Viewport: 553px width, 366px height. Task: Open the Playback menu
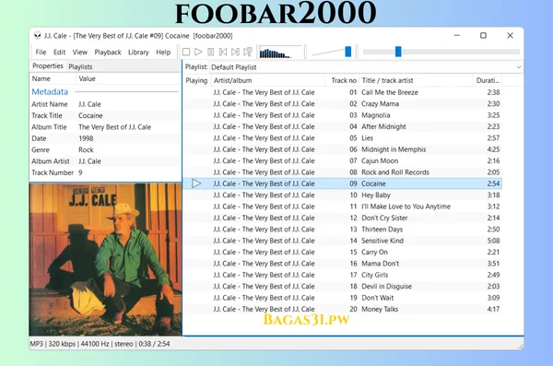108,53
